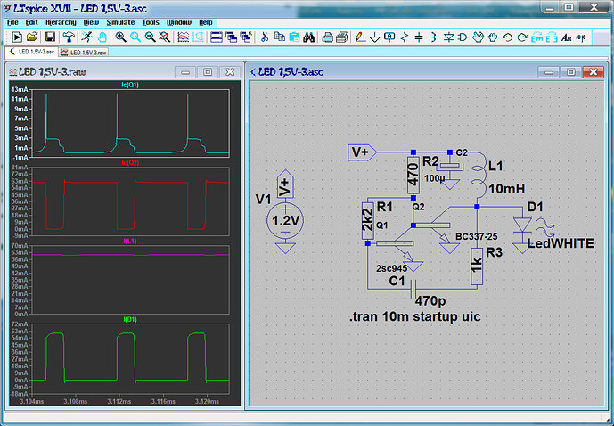Tile windows using toolbar tile icon
The height and width of the screenshot is (426, 614).
pos(217,37)
